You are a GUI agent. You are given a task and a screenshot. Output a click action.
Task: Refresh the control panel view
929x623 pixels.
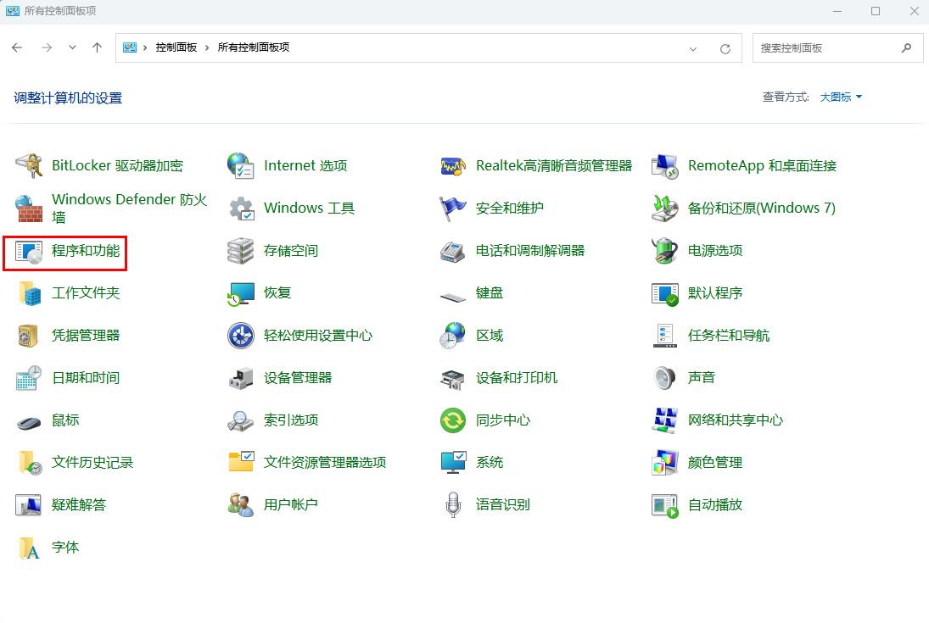click(725, 48)
